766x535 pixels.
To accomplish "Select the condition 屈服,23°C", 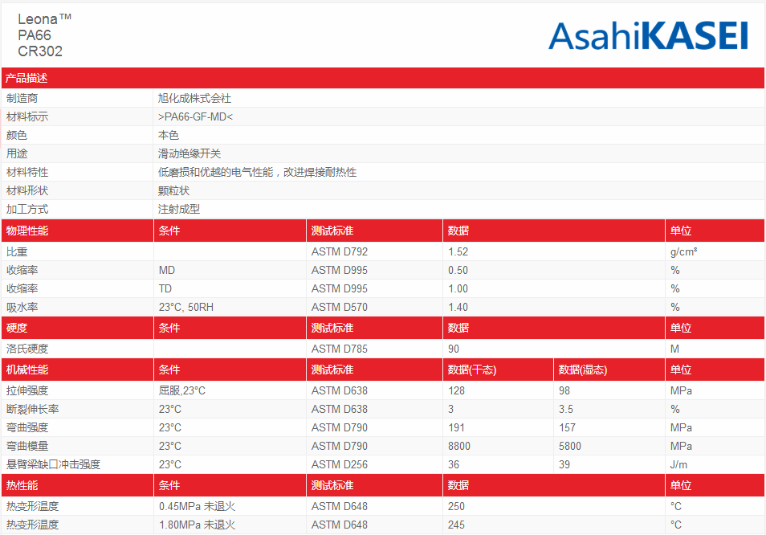I will (182, 391).
